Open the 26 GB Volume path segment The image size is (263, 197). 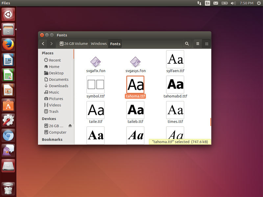[74, 44]
